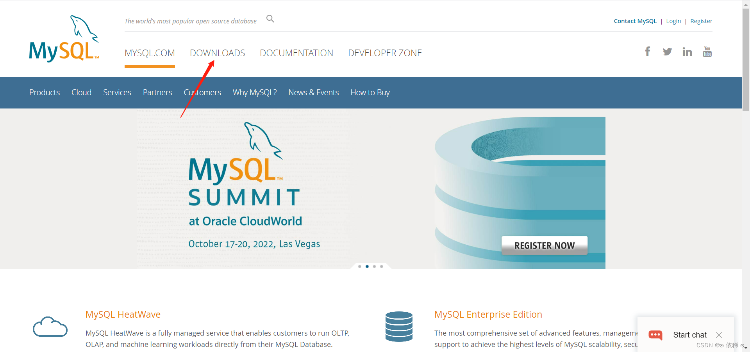Visit MySQL's Facebook page icon

pos(648,51)
